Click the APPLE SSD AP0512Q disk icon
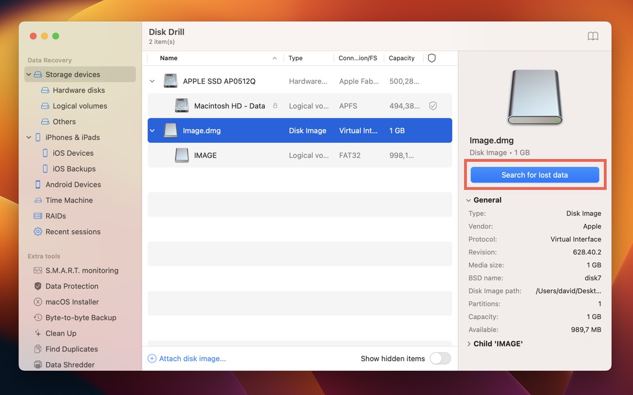This screenshot has height=395, width=633. click(x=171, y=81)
